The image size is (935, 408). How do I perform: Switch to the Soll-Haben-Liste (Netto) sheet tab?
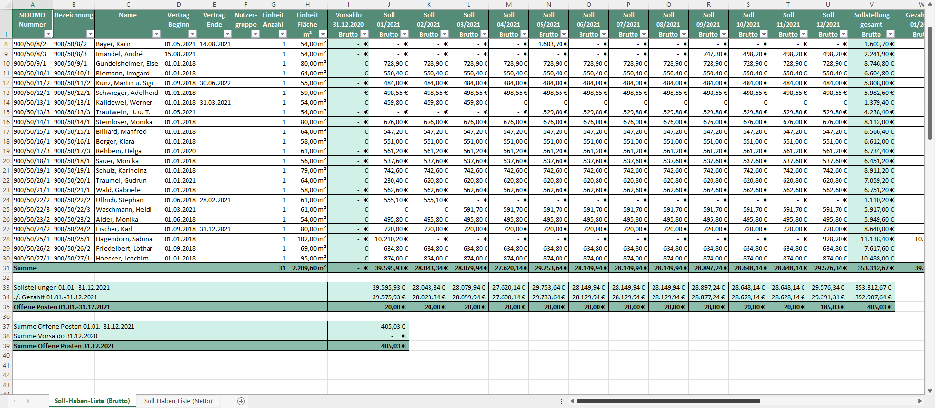pos(178,401)
